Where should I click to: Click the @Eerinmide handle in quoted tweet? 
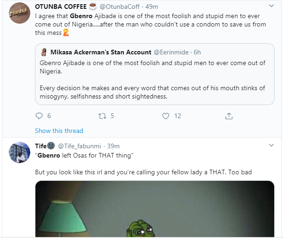(x=171, y=52)
